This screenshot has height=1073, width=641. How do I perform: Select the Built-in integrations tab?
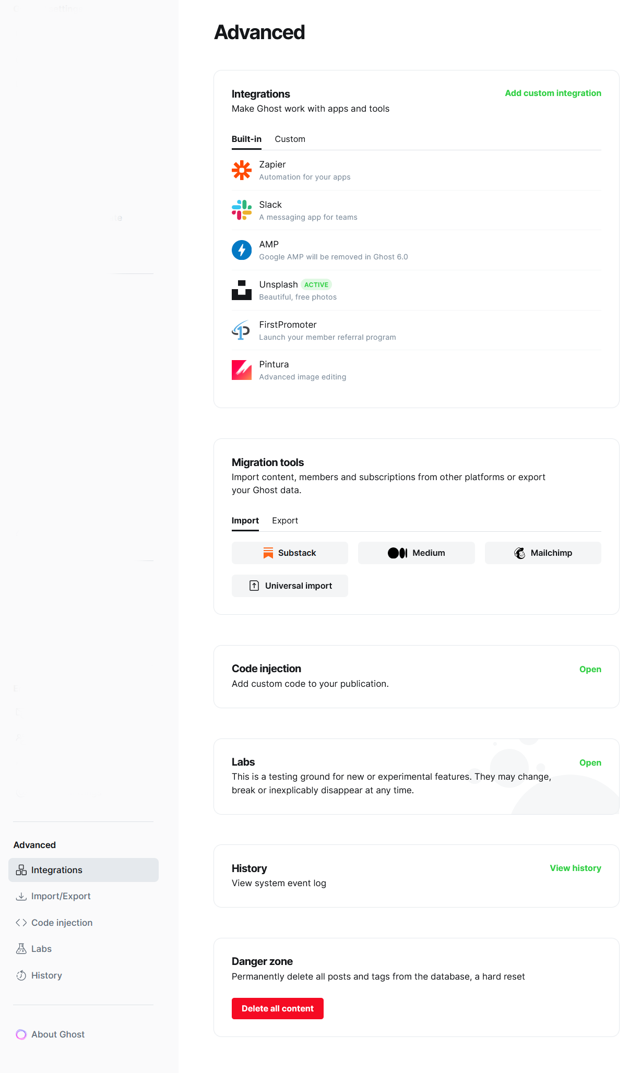pos(246,139)
